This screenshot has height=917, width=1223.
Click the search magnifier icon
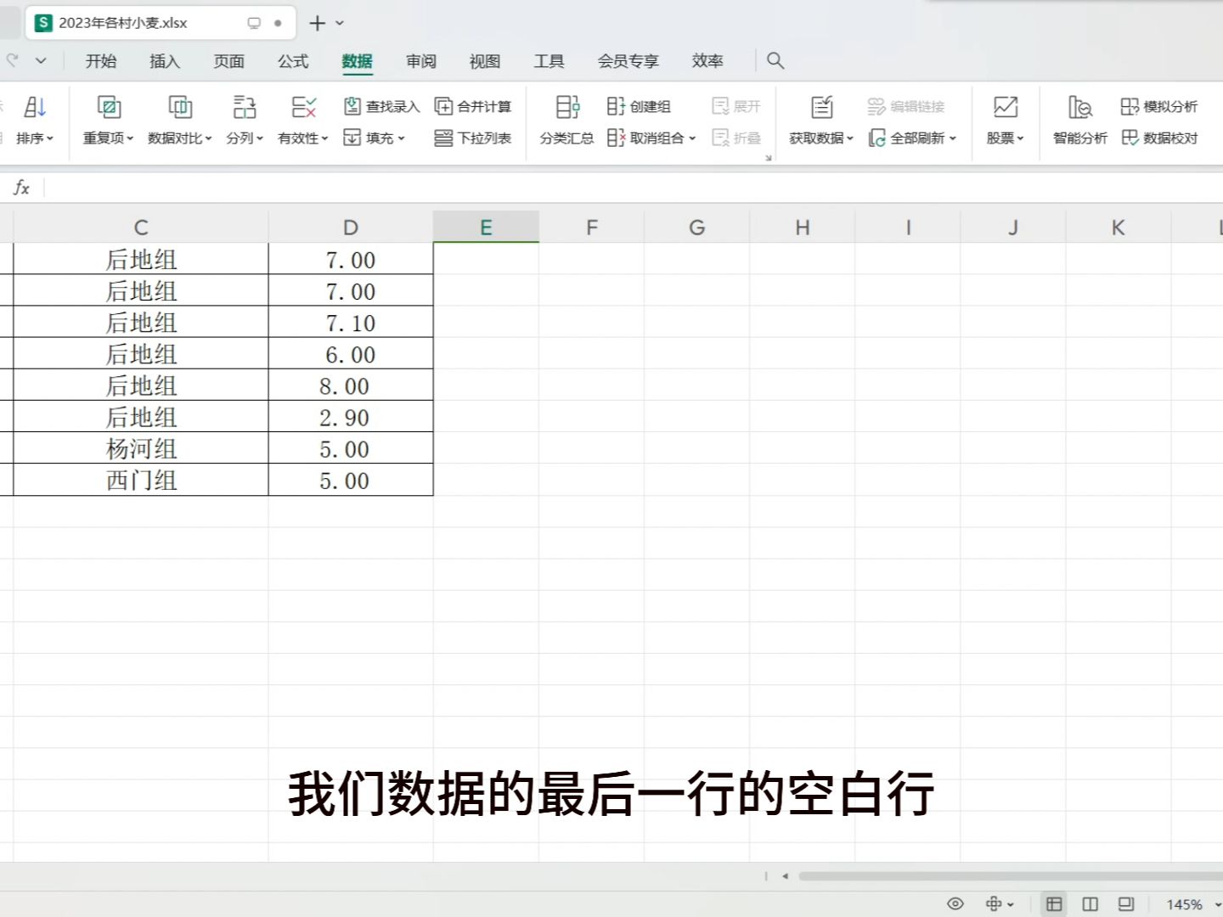(775, 60)
